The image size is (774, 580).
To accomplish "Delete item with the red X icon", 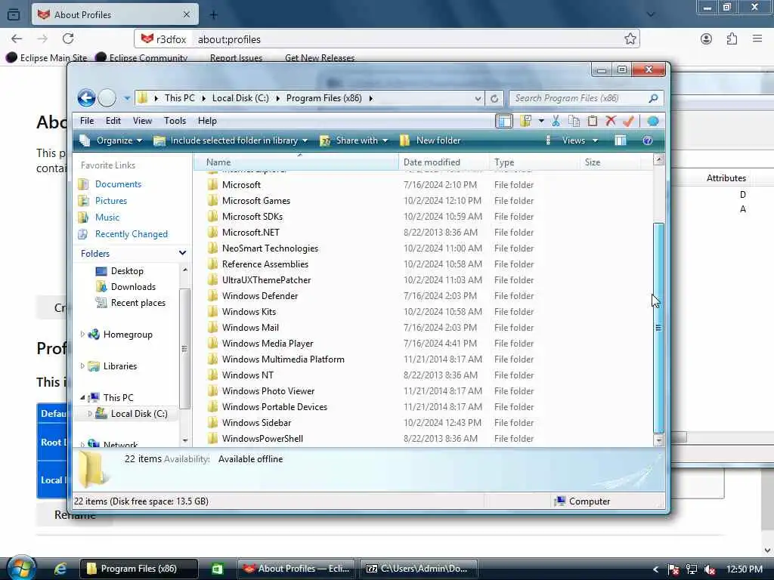I will coord(611,121).
